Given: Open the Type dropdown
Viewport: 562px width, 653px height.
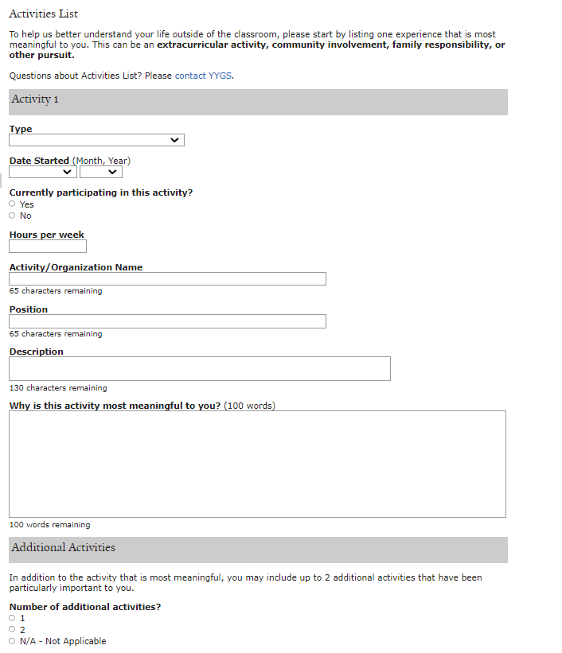Looking at the screenshot, I should pos(96,140).
